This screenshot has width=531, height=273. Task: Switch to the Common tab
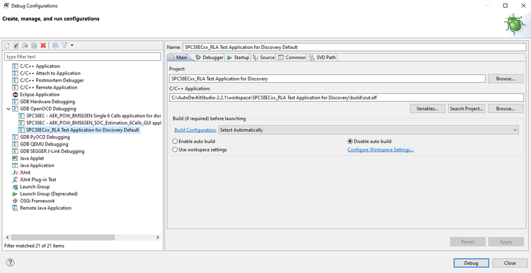[292, 57]
